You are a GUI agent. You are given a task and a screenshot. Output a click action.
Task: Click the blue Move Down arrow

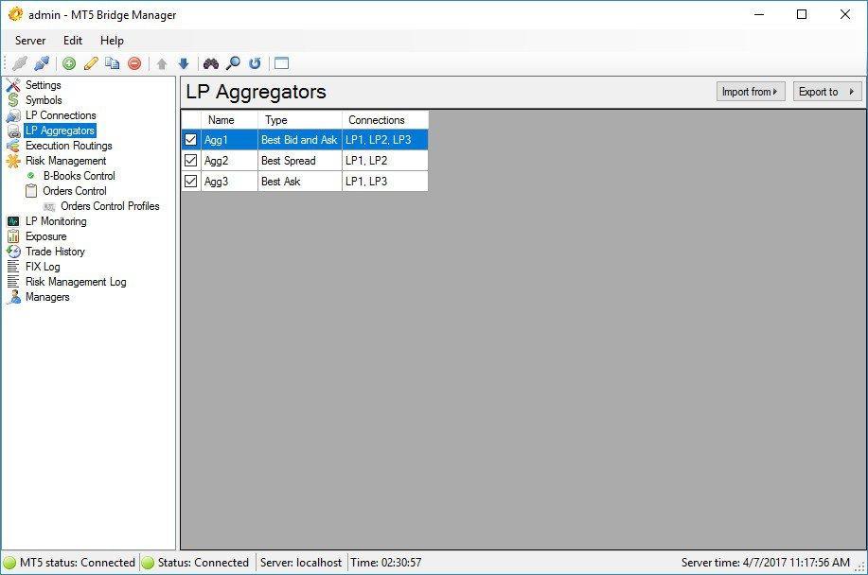(184, 63)
